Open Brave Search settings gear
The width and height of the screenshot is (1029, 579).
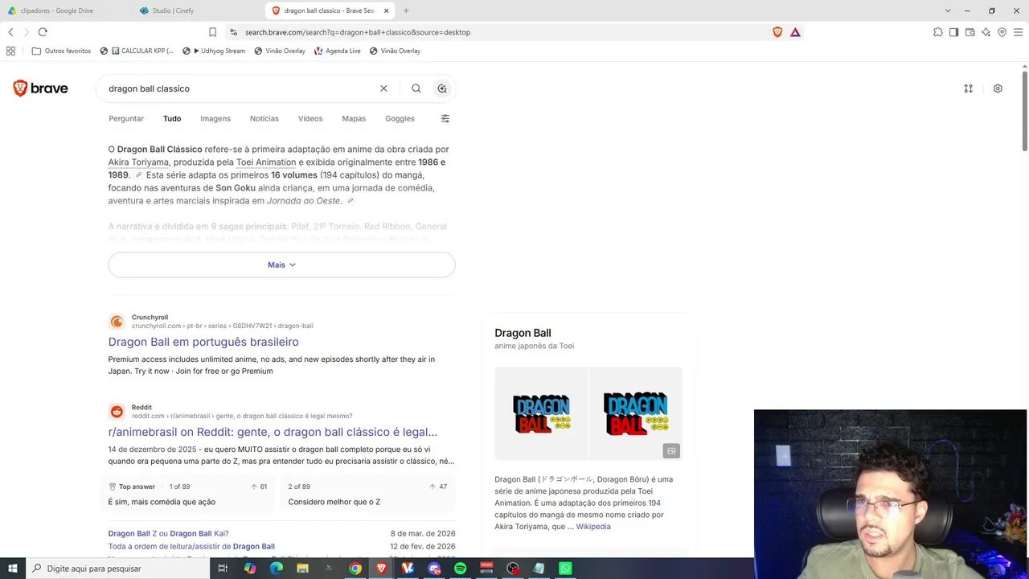coord(998,88)
